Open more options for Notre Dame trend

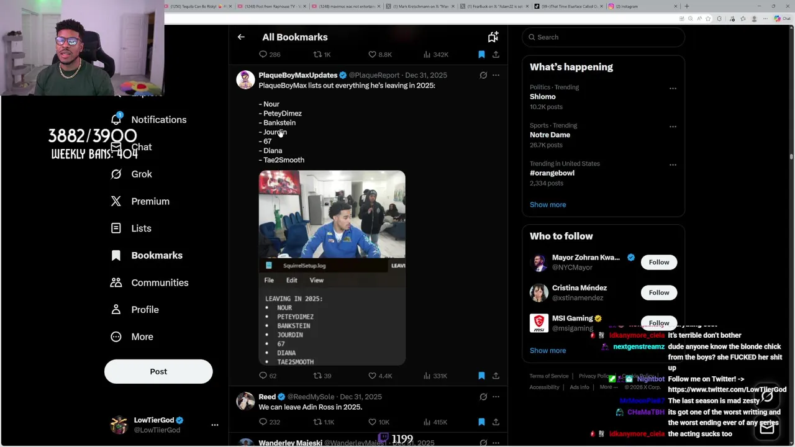tap(673, 127)
